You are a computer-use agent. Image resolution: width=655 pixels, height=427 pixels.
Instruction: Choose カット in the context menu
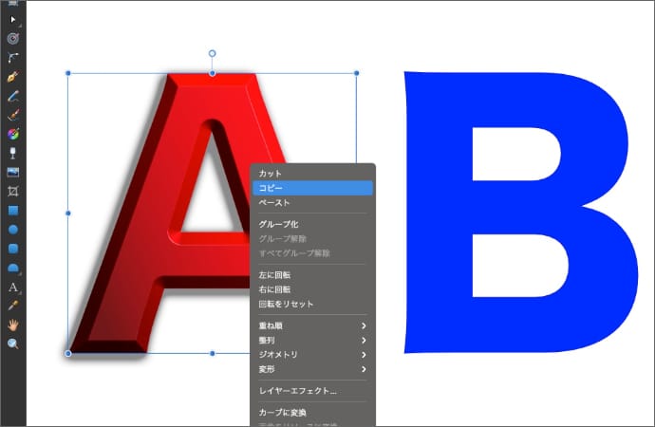312,174
